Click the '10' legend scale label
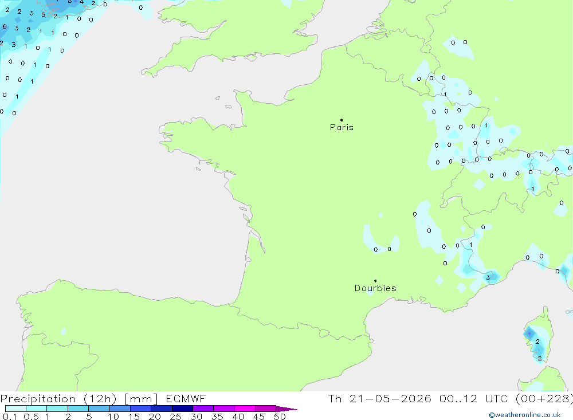This screenshot has height=420, width=573. [113, 417]
